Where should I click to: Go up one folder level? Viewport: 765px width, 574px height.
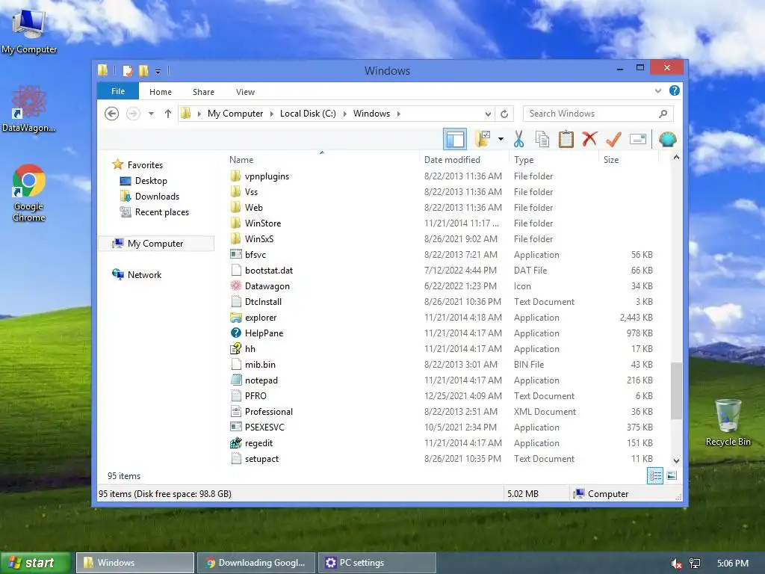coord(168,114)
